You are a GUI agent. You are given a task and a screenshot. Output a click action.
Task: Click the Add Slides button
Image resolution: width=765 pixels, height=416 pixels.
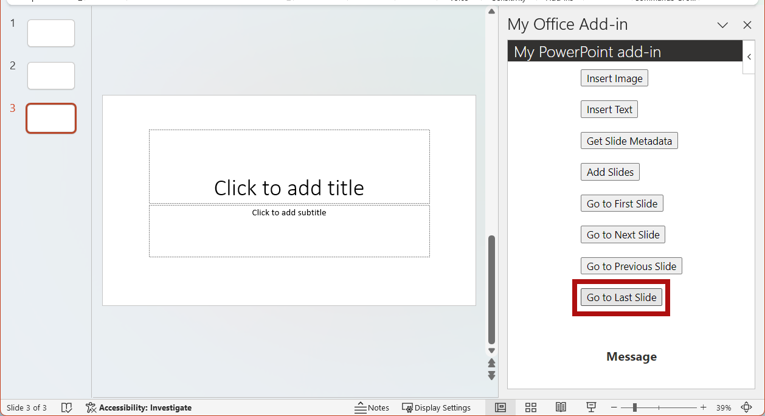pos(610,172)
